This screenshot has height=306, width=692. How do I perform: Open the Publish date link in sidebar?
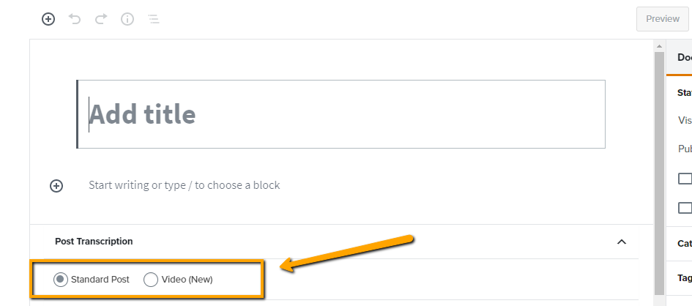coord(685,149)
